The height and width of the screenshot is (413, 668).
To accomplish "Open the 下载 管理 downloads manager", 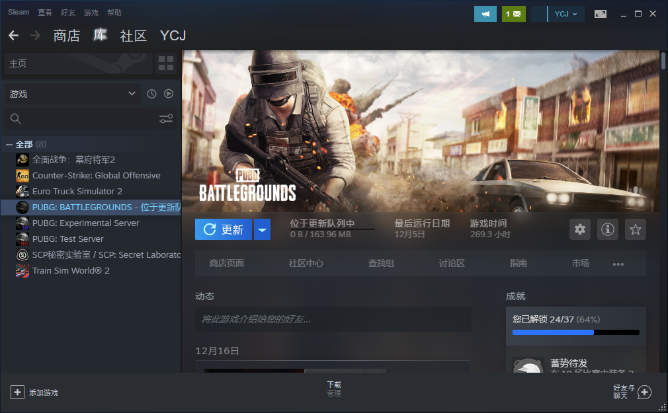I will 334,389.
